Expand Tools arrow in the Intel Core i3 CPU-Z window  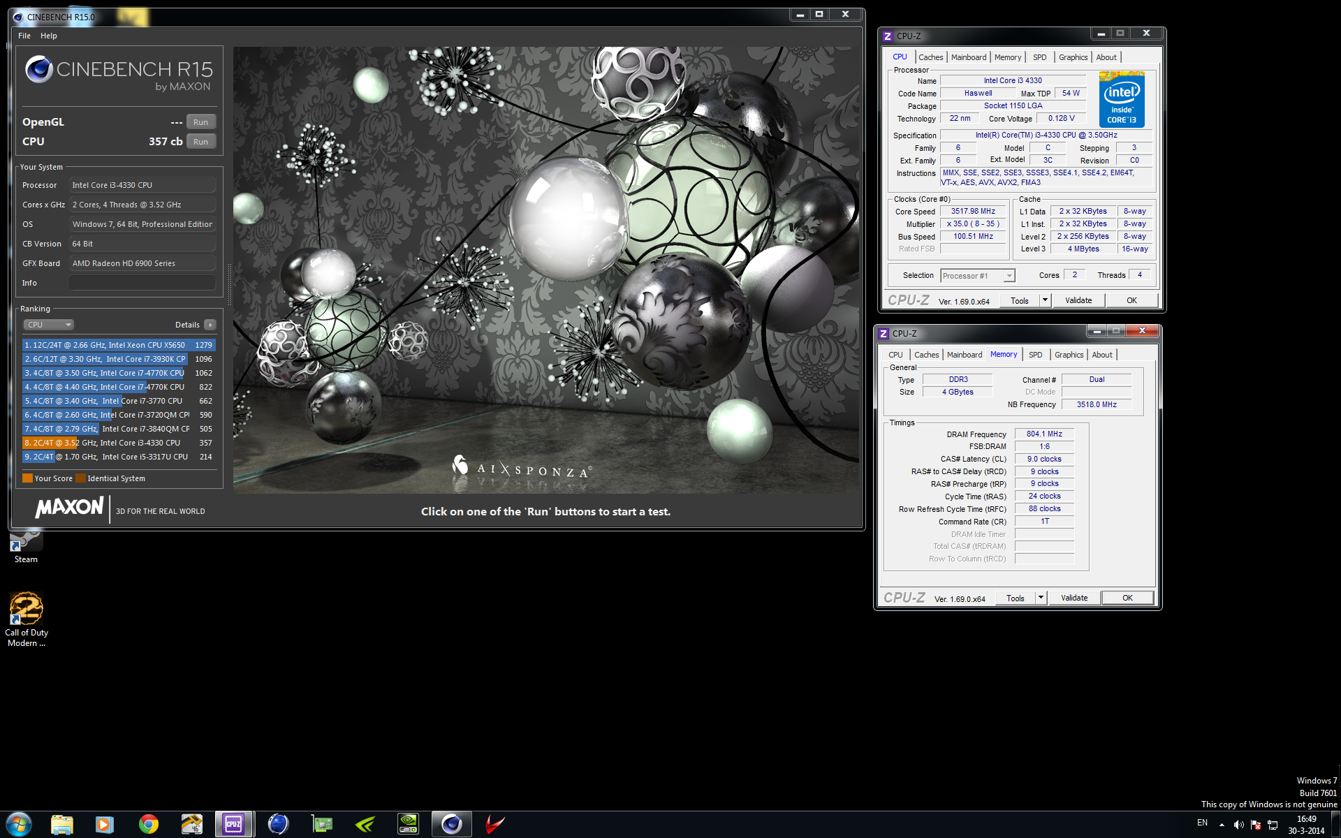coord(1045,301)
